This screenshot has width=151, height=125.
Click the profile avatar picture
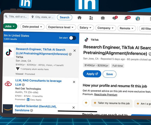[x=138, y=19]
